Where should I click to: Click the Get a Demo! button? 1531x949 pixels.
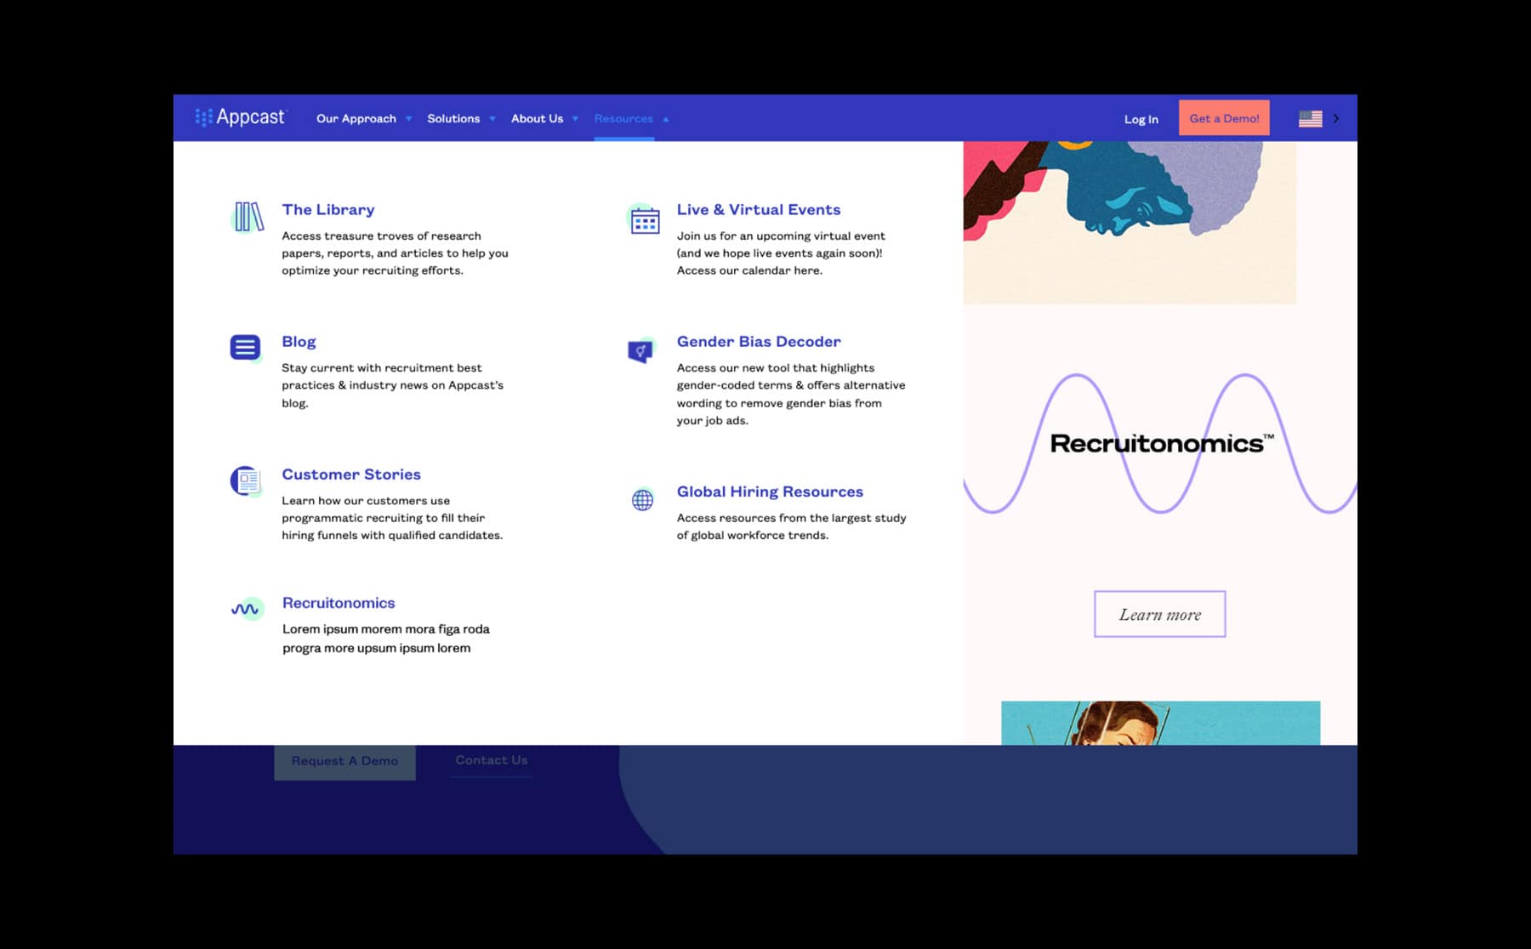(1223, 117)
